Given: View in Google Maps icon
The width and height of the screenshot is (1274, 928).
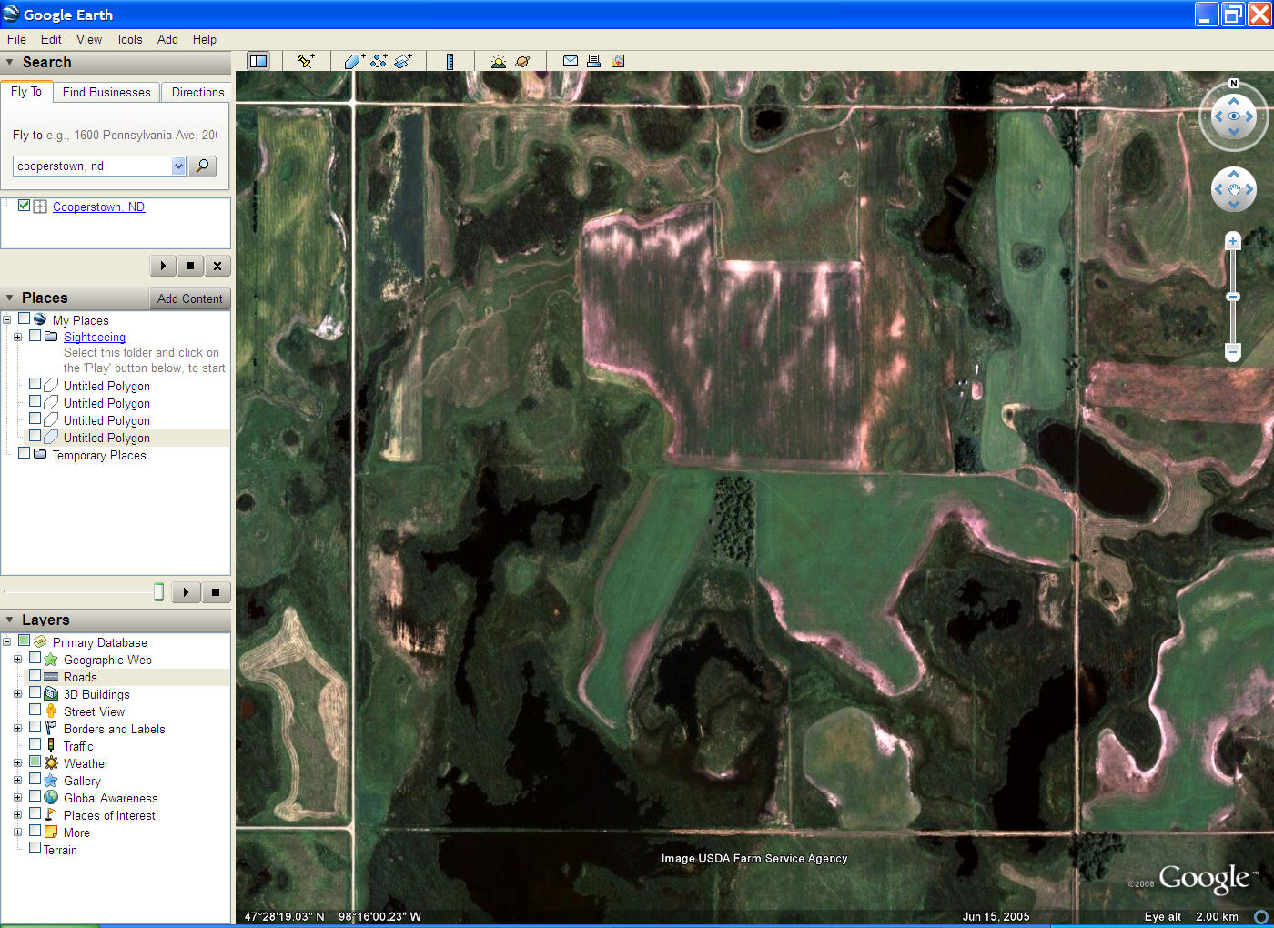Looking at the screenshot, I should 618,61.
